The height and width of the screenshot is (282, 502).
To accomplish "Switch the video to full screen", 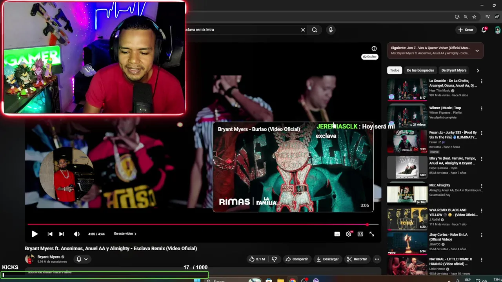I will (x=372, y=234).
